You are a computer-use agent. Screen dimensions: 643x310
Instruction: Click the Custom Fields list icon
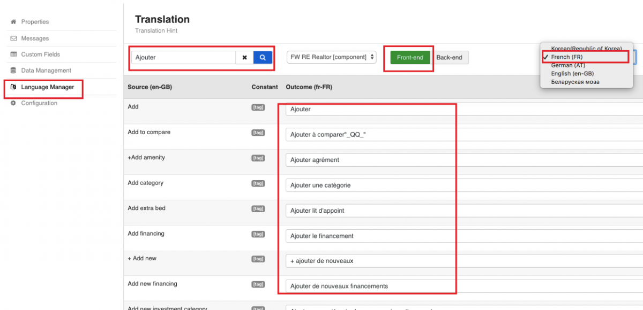click(13, 55)
